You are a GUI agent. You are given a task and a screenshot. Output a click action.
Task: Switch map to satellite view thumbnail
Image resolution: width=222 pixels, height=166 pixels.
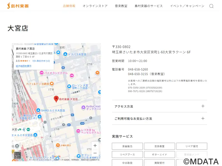coord(17,155)
